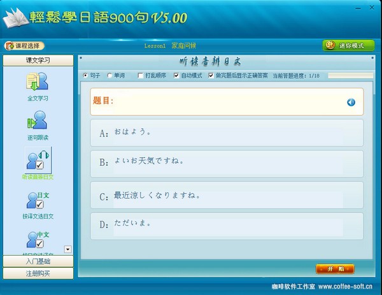Click the 开始 start button
Viewport: 382px width, 295px height.
click(335, 269)
